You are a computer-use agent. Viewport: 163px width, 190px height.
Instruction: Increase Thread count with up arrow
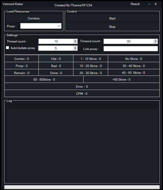click(x=75, y=40)
